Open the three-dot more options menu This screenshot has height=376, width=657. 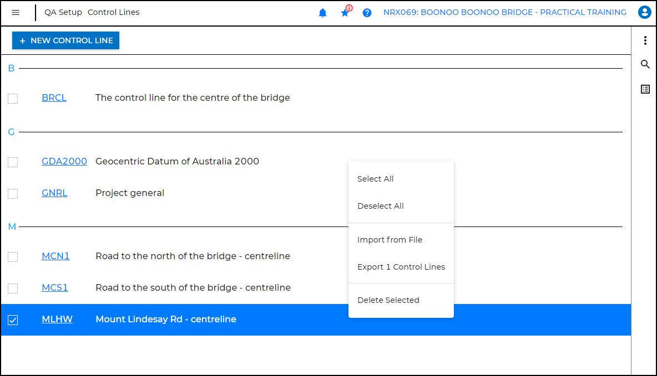pos(645,40)
